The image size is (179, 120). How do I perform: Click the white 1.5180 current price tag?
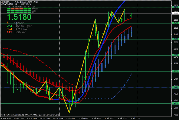175,13
